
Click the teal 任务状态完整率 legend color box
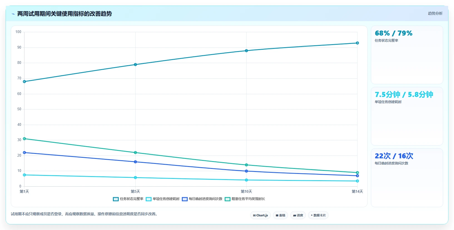(116, 199)
